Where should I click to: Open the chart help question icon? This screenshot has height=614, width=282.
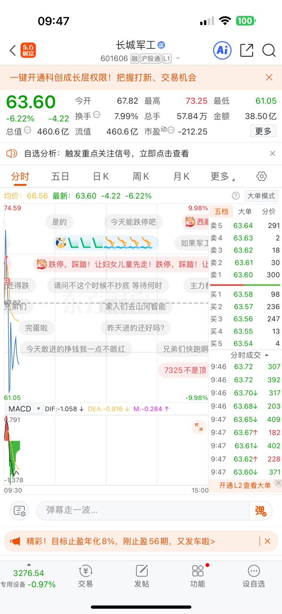click(236, 196)
